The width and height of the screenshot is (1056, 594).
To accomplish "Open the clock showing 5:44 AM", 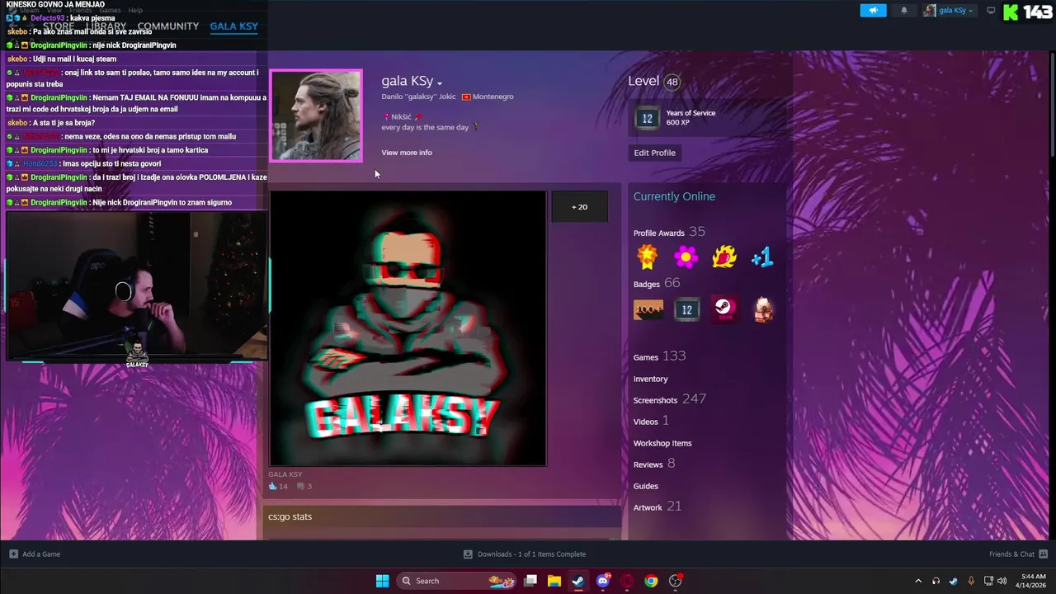I will click(1033, 581).
